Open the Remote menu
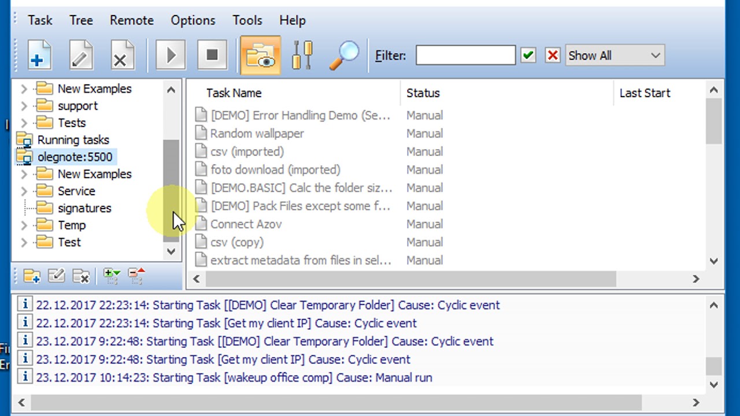This screenshot has width=740, height=416. point(131,20)
